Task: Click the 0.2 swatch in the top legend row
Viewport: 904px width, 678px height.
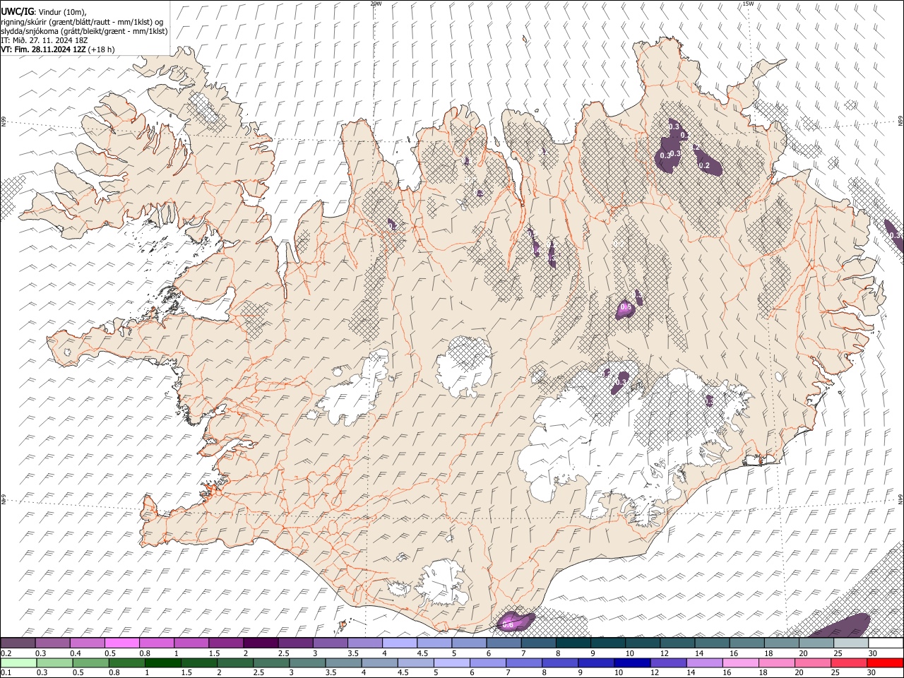Action: pyautogui.click(x=18, y=643)
